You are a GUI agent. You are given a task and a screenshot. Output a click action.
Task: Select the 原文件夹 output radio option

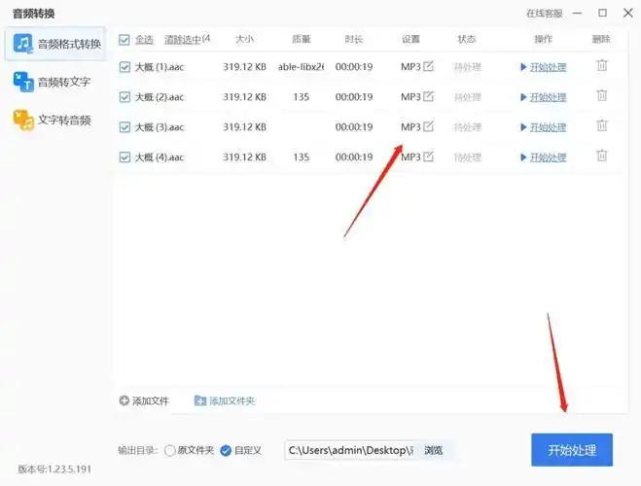[189, 450]
